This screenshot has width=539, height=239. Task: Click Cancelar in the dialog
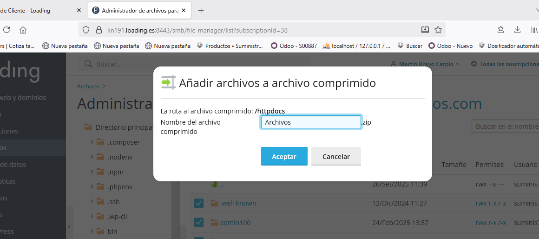tap(336, 157)
